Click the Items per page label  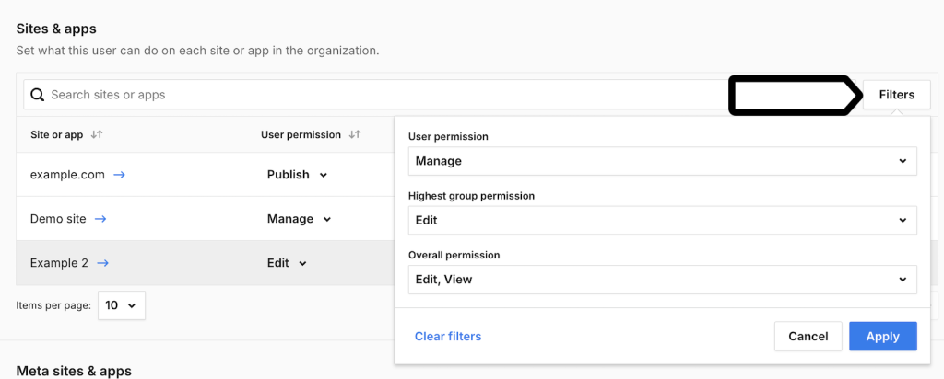point(53,305)
